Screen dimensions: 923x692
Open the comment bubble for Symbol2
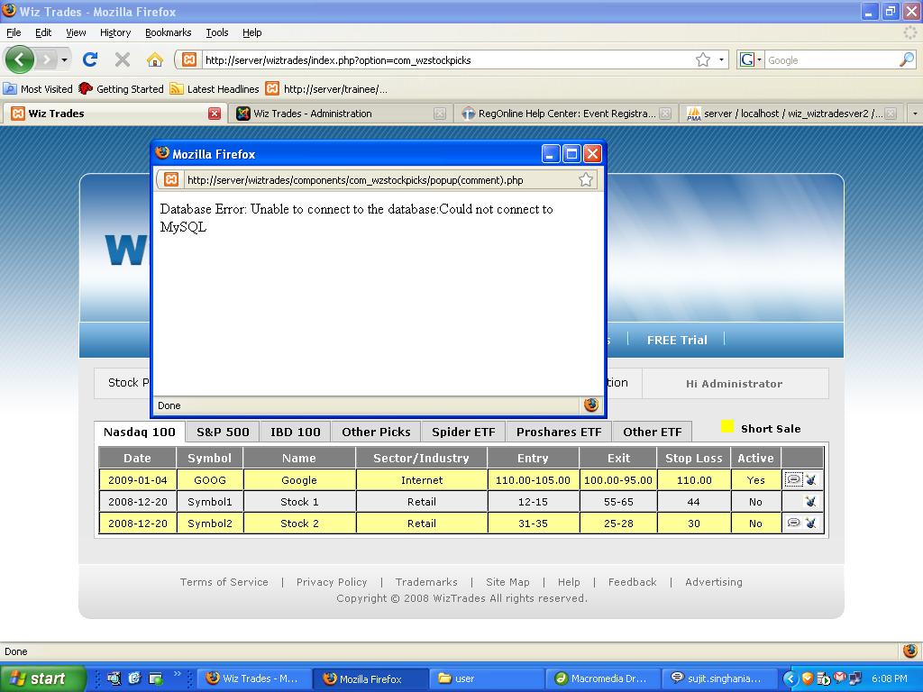pyautogui.click(x=793, y=524)
